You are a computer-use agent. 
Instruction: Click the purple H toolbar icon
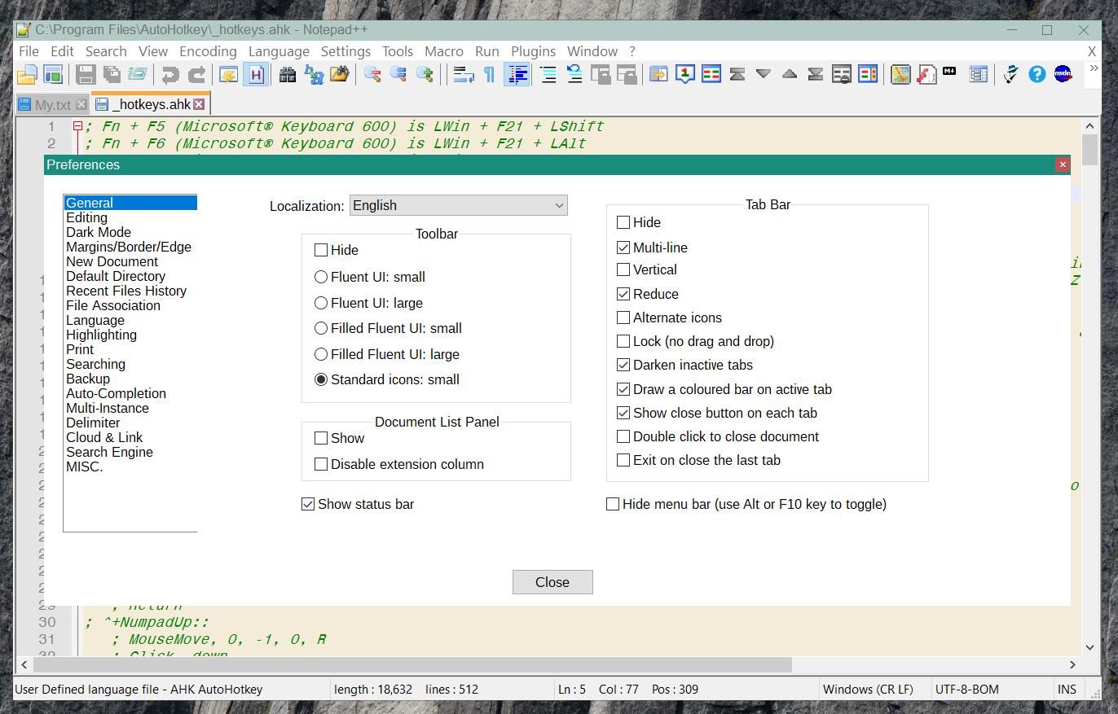(x=256, y=75)
